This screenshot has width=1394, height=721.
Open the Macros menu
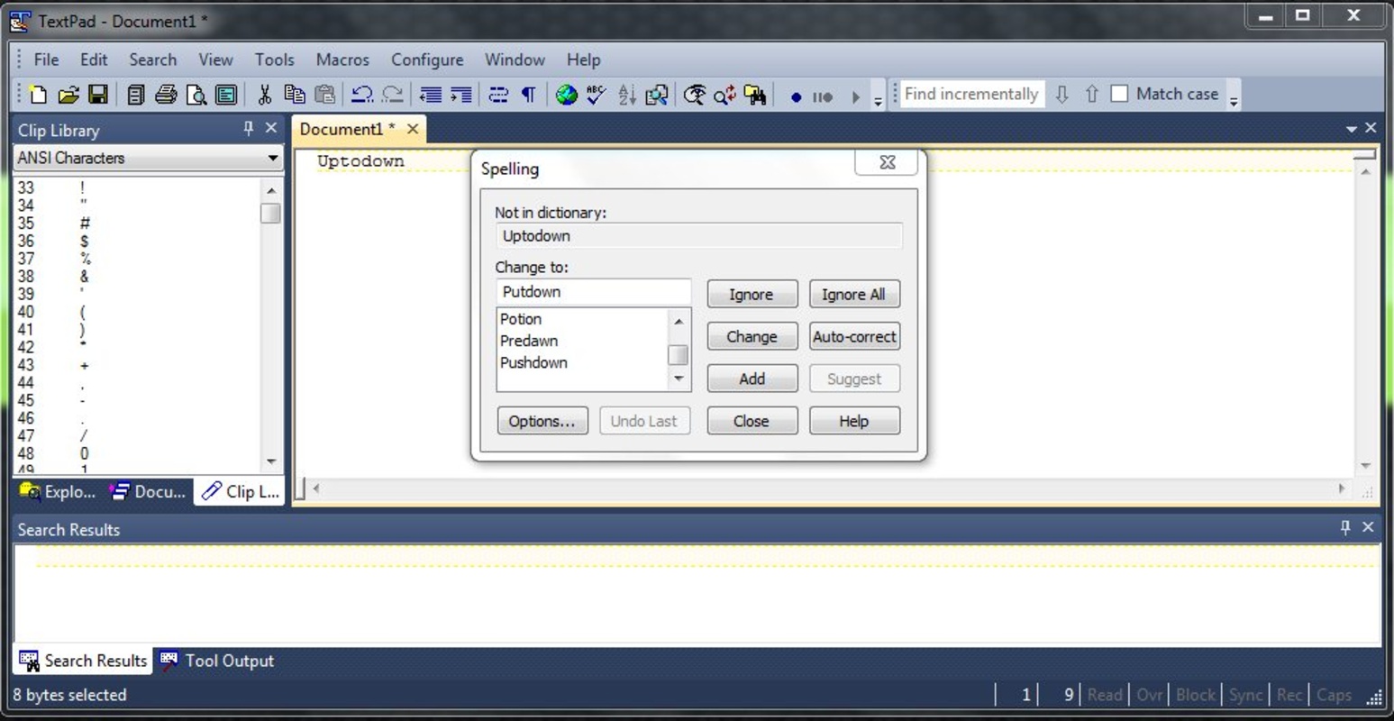(x=342, y=59)
